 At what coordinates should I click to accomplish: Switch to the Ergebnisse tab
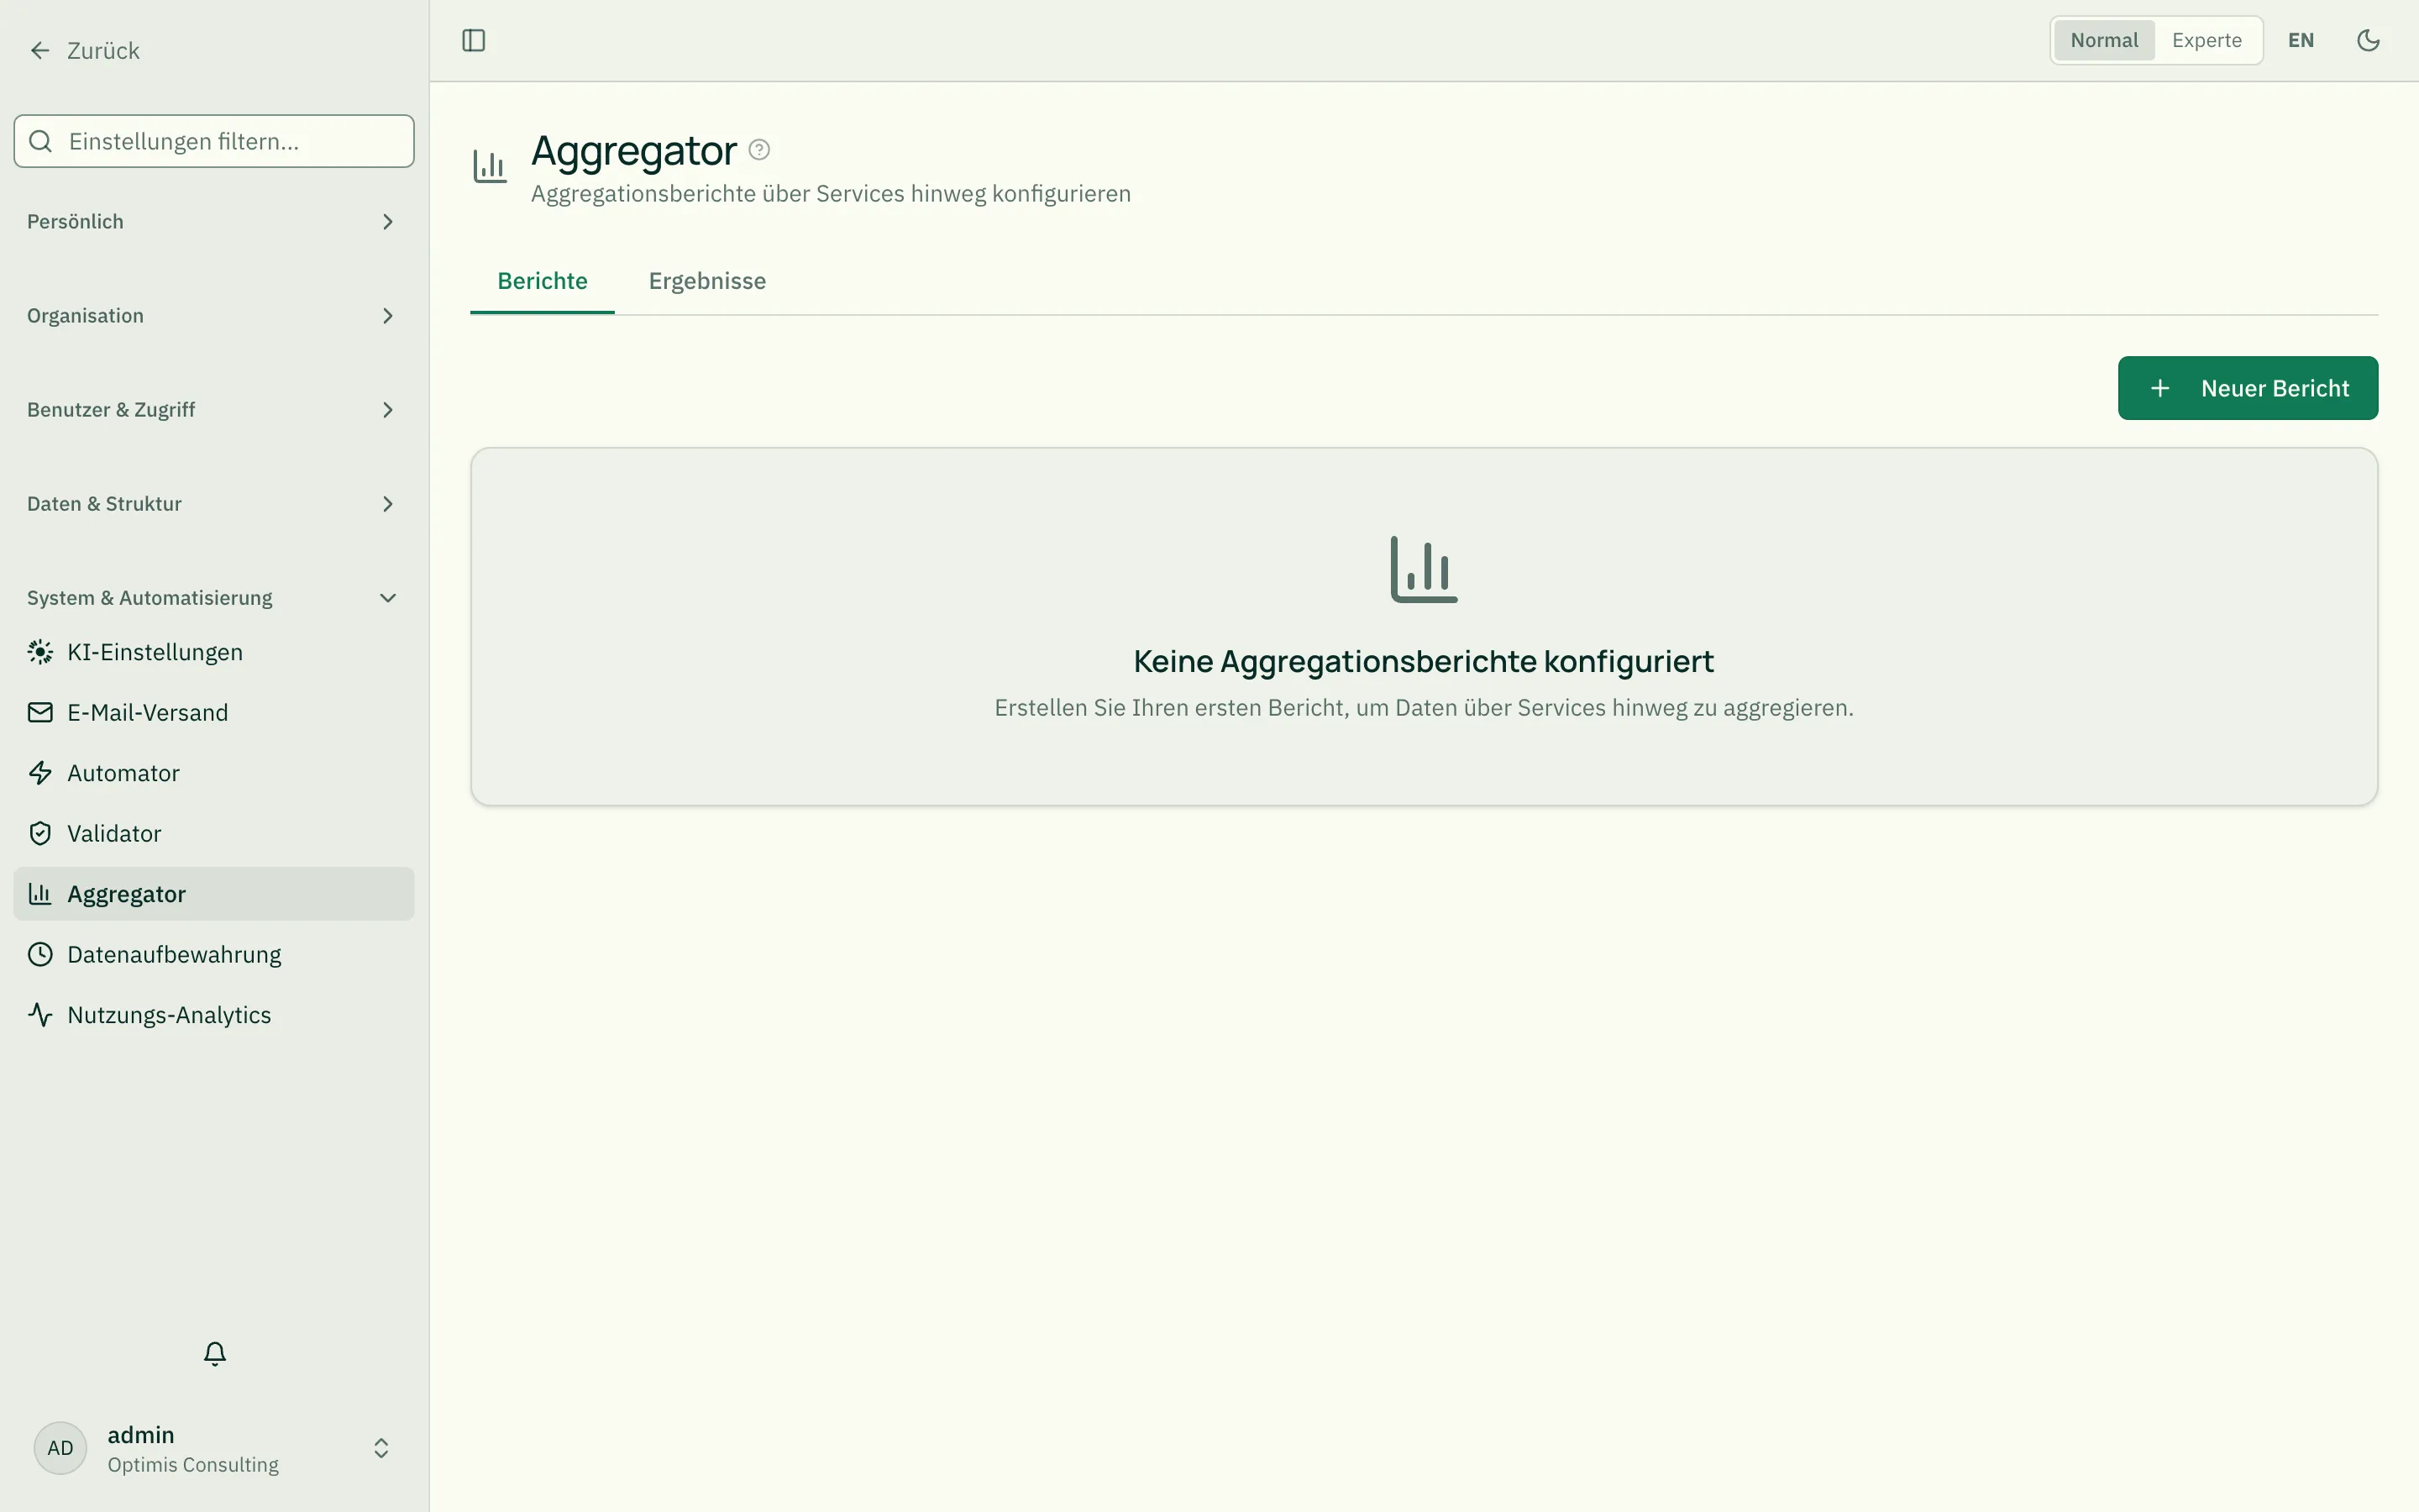click(x=706, y=281)
